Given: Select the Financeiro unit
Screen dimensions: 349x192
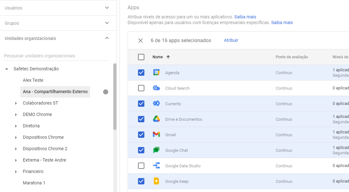Looking at the screenshot, I should coord(33,171).
